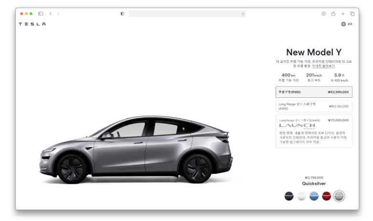Click the New Model Y heading
373x221 pixels.
314,53
